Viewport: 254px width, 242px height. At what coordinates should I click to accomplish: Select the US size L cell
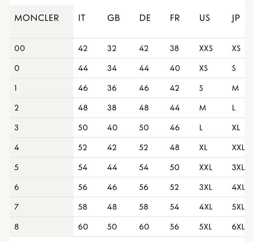pos(201,127)
